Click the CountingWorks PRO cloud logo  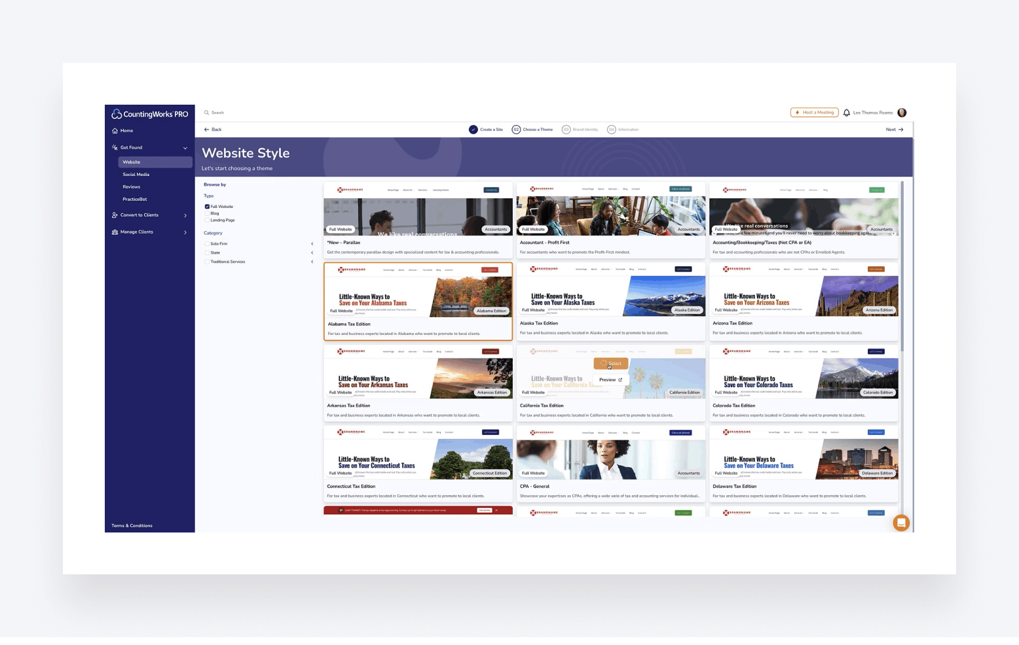coord(117,114)
